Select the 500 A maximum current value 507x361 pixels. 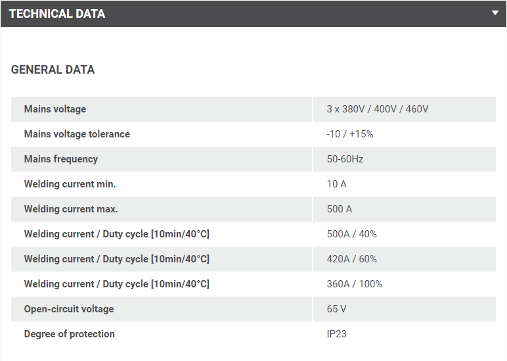339,209
